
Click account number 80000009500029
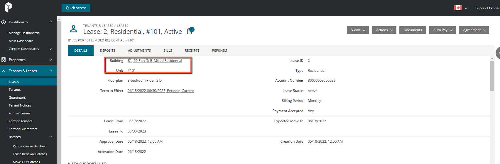click(322, 81)
